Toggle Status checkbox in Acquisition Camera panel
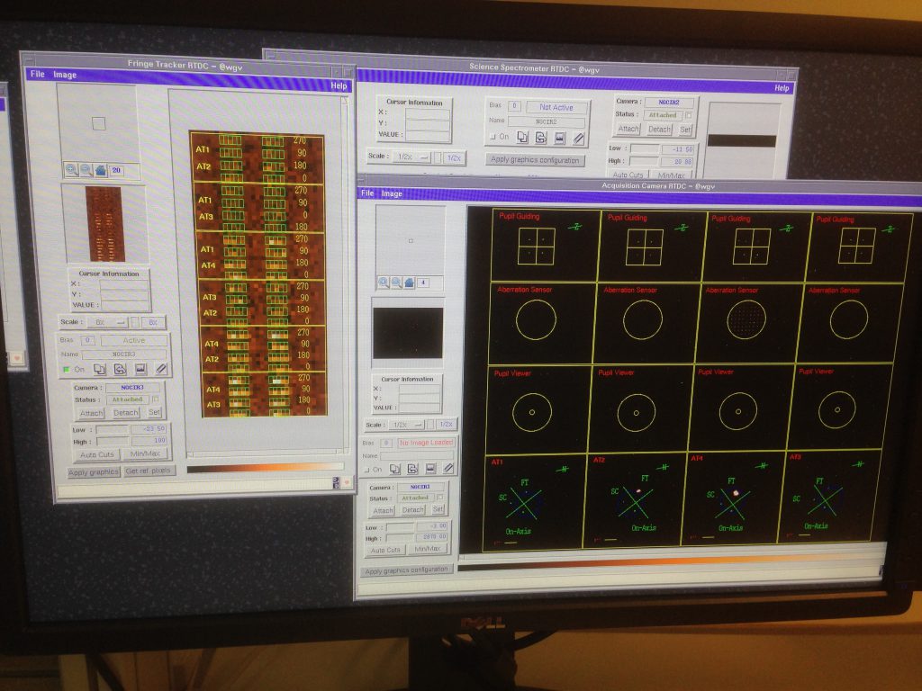 pos(439,497)
